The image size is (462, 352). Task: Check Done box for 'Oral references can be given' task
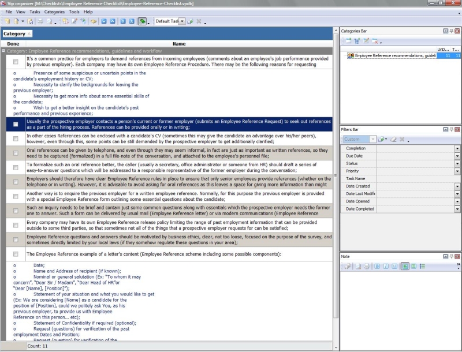[x=16, y=153]
